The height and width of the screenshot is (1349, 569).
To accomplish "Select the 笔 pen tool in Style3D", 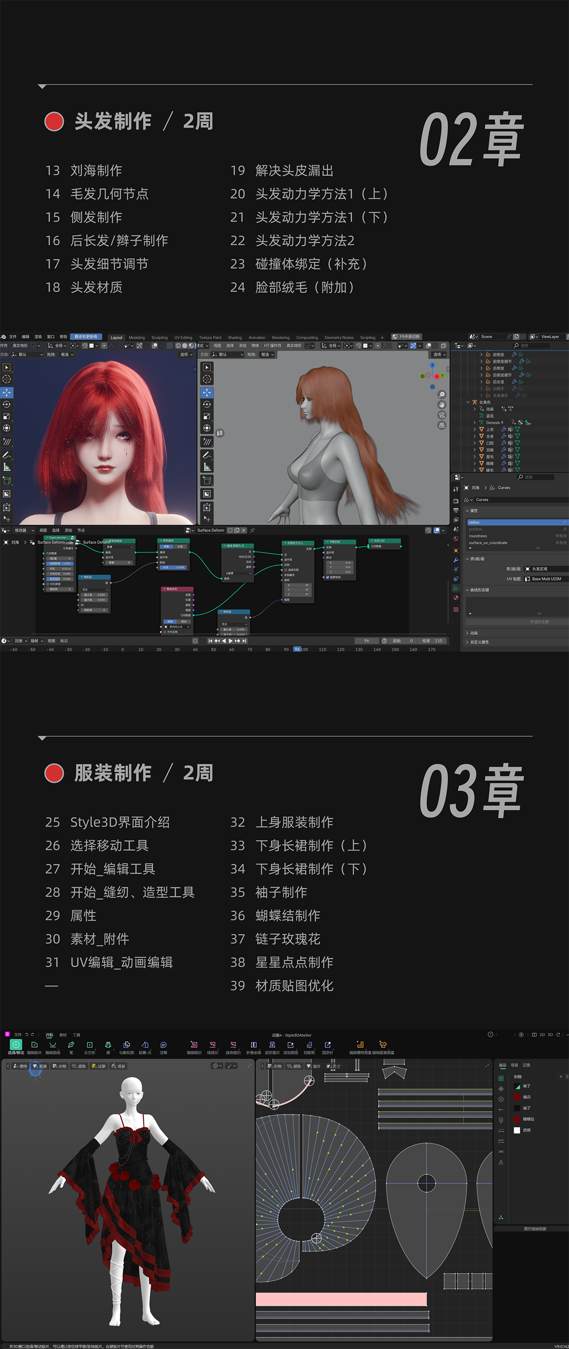I will point(71,1047).
